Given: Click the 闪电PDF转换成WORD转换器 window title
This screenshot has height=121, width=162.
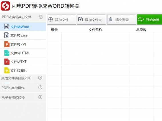Looking at the screenshot, I should click(45, 6).
